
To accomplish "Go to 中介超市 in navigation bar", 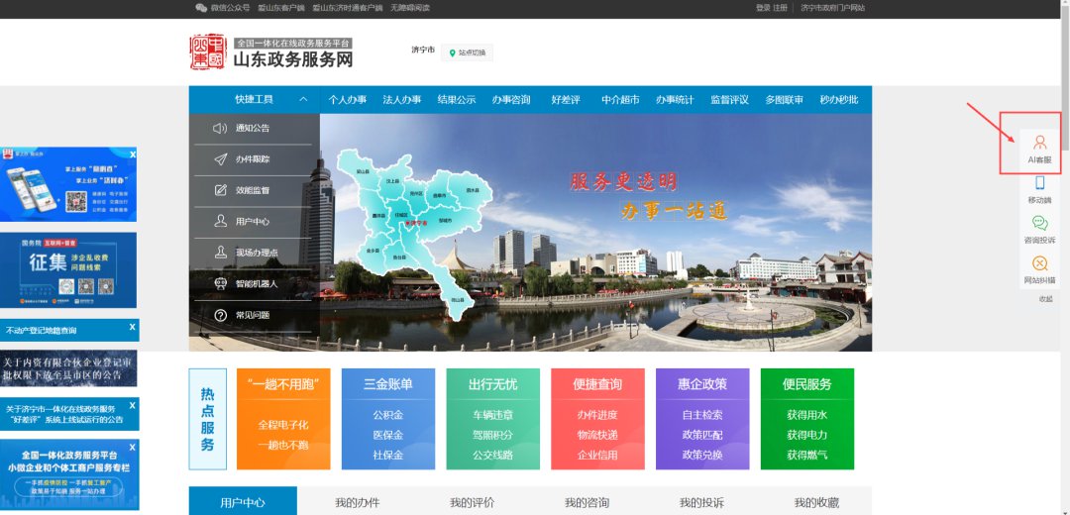I will pyautogui.click(x=620, y=100).
